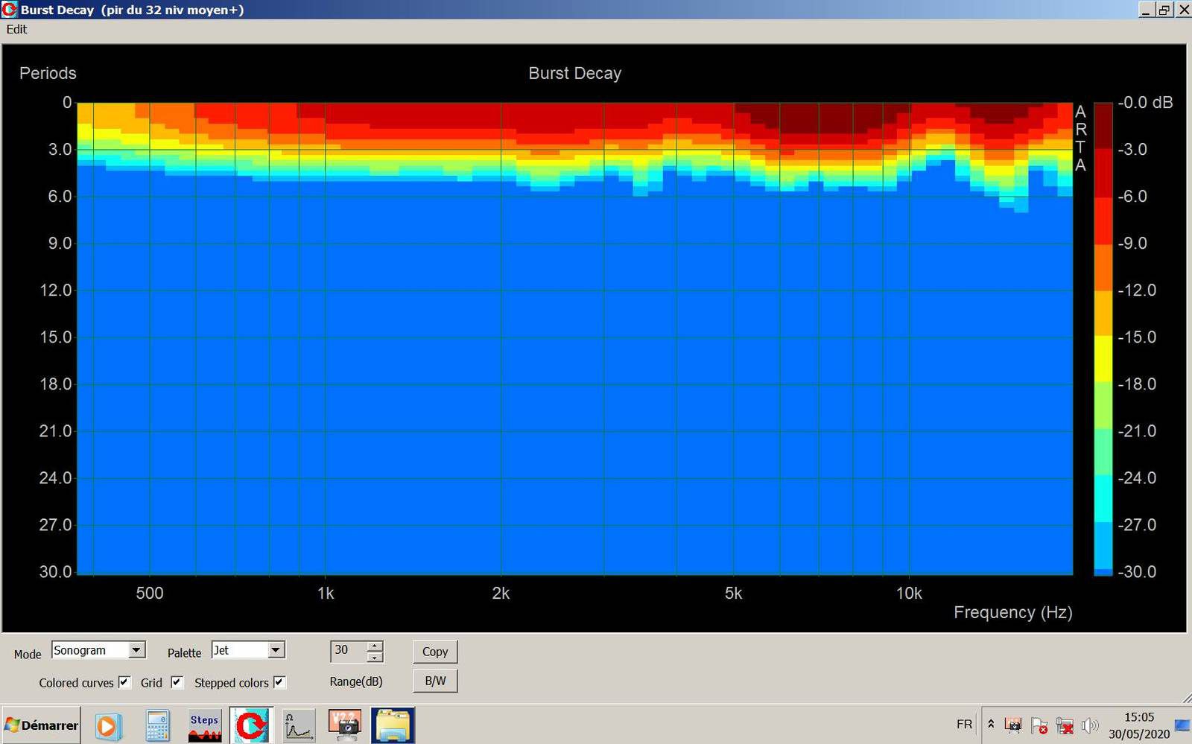The height and width of the screenshot is (744, 1192).
Task: Click the FR language indicator
Action: click(x=964, y=724)
